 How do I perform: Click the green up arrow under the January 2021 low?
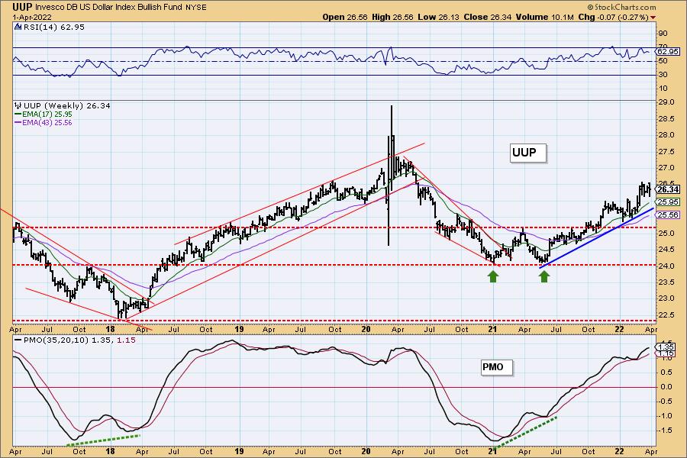[x=493, y=276]
